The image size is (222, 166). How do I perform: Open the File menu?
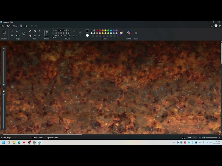coord(3,26)
